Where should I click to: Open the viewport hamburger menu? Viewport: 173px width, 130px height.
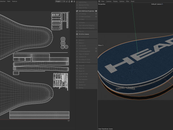[99, 1]
